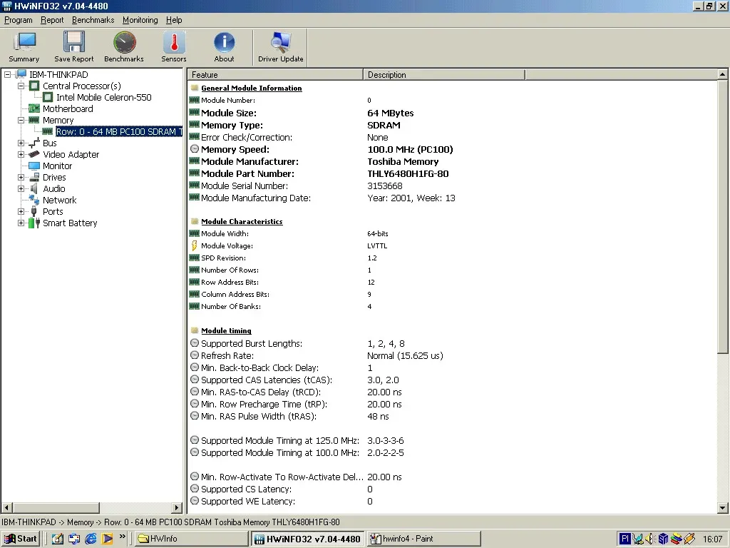Click HWiNFO32 v7.04-4480 taskbar button
The width and height of the screenshot is (730, 548).
click(308, 539)
